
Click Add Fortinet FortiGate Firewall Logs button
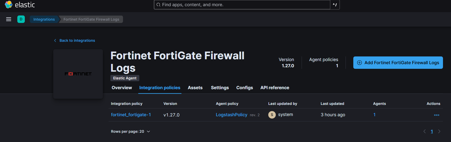pyautogui.click(x=398, y=63)
